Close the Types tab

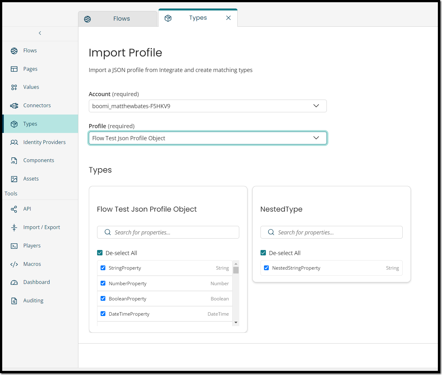click(x=228, y=18)
